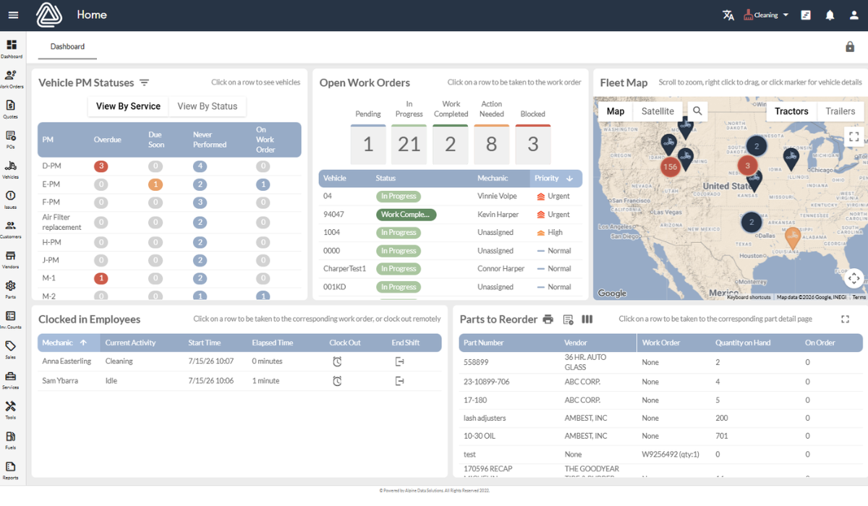The width and height of the screenshot is (868, 506).
Task: Toggle fleet map fullscreen view
Action: click(x=854, y=137)
